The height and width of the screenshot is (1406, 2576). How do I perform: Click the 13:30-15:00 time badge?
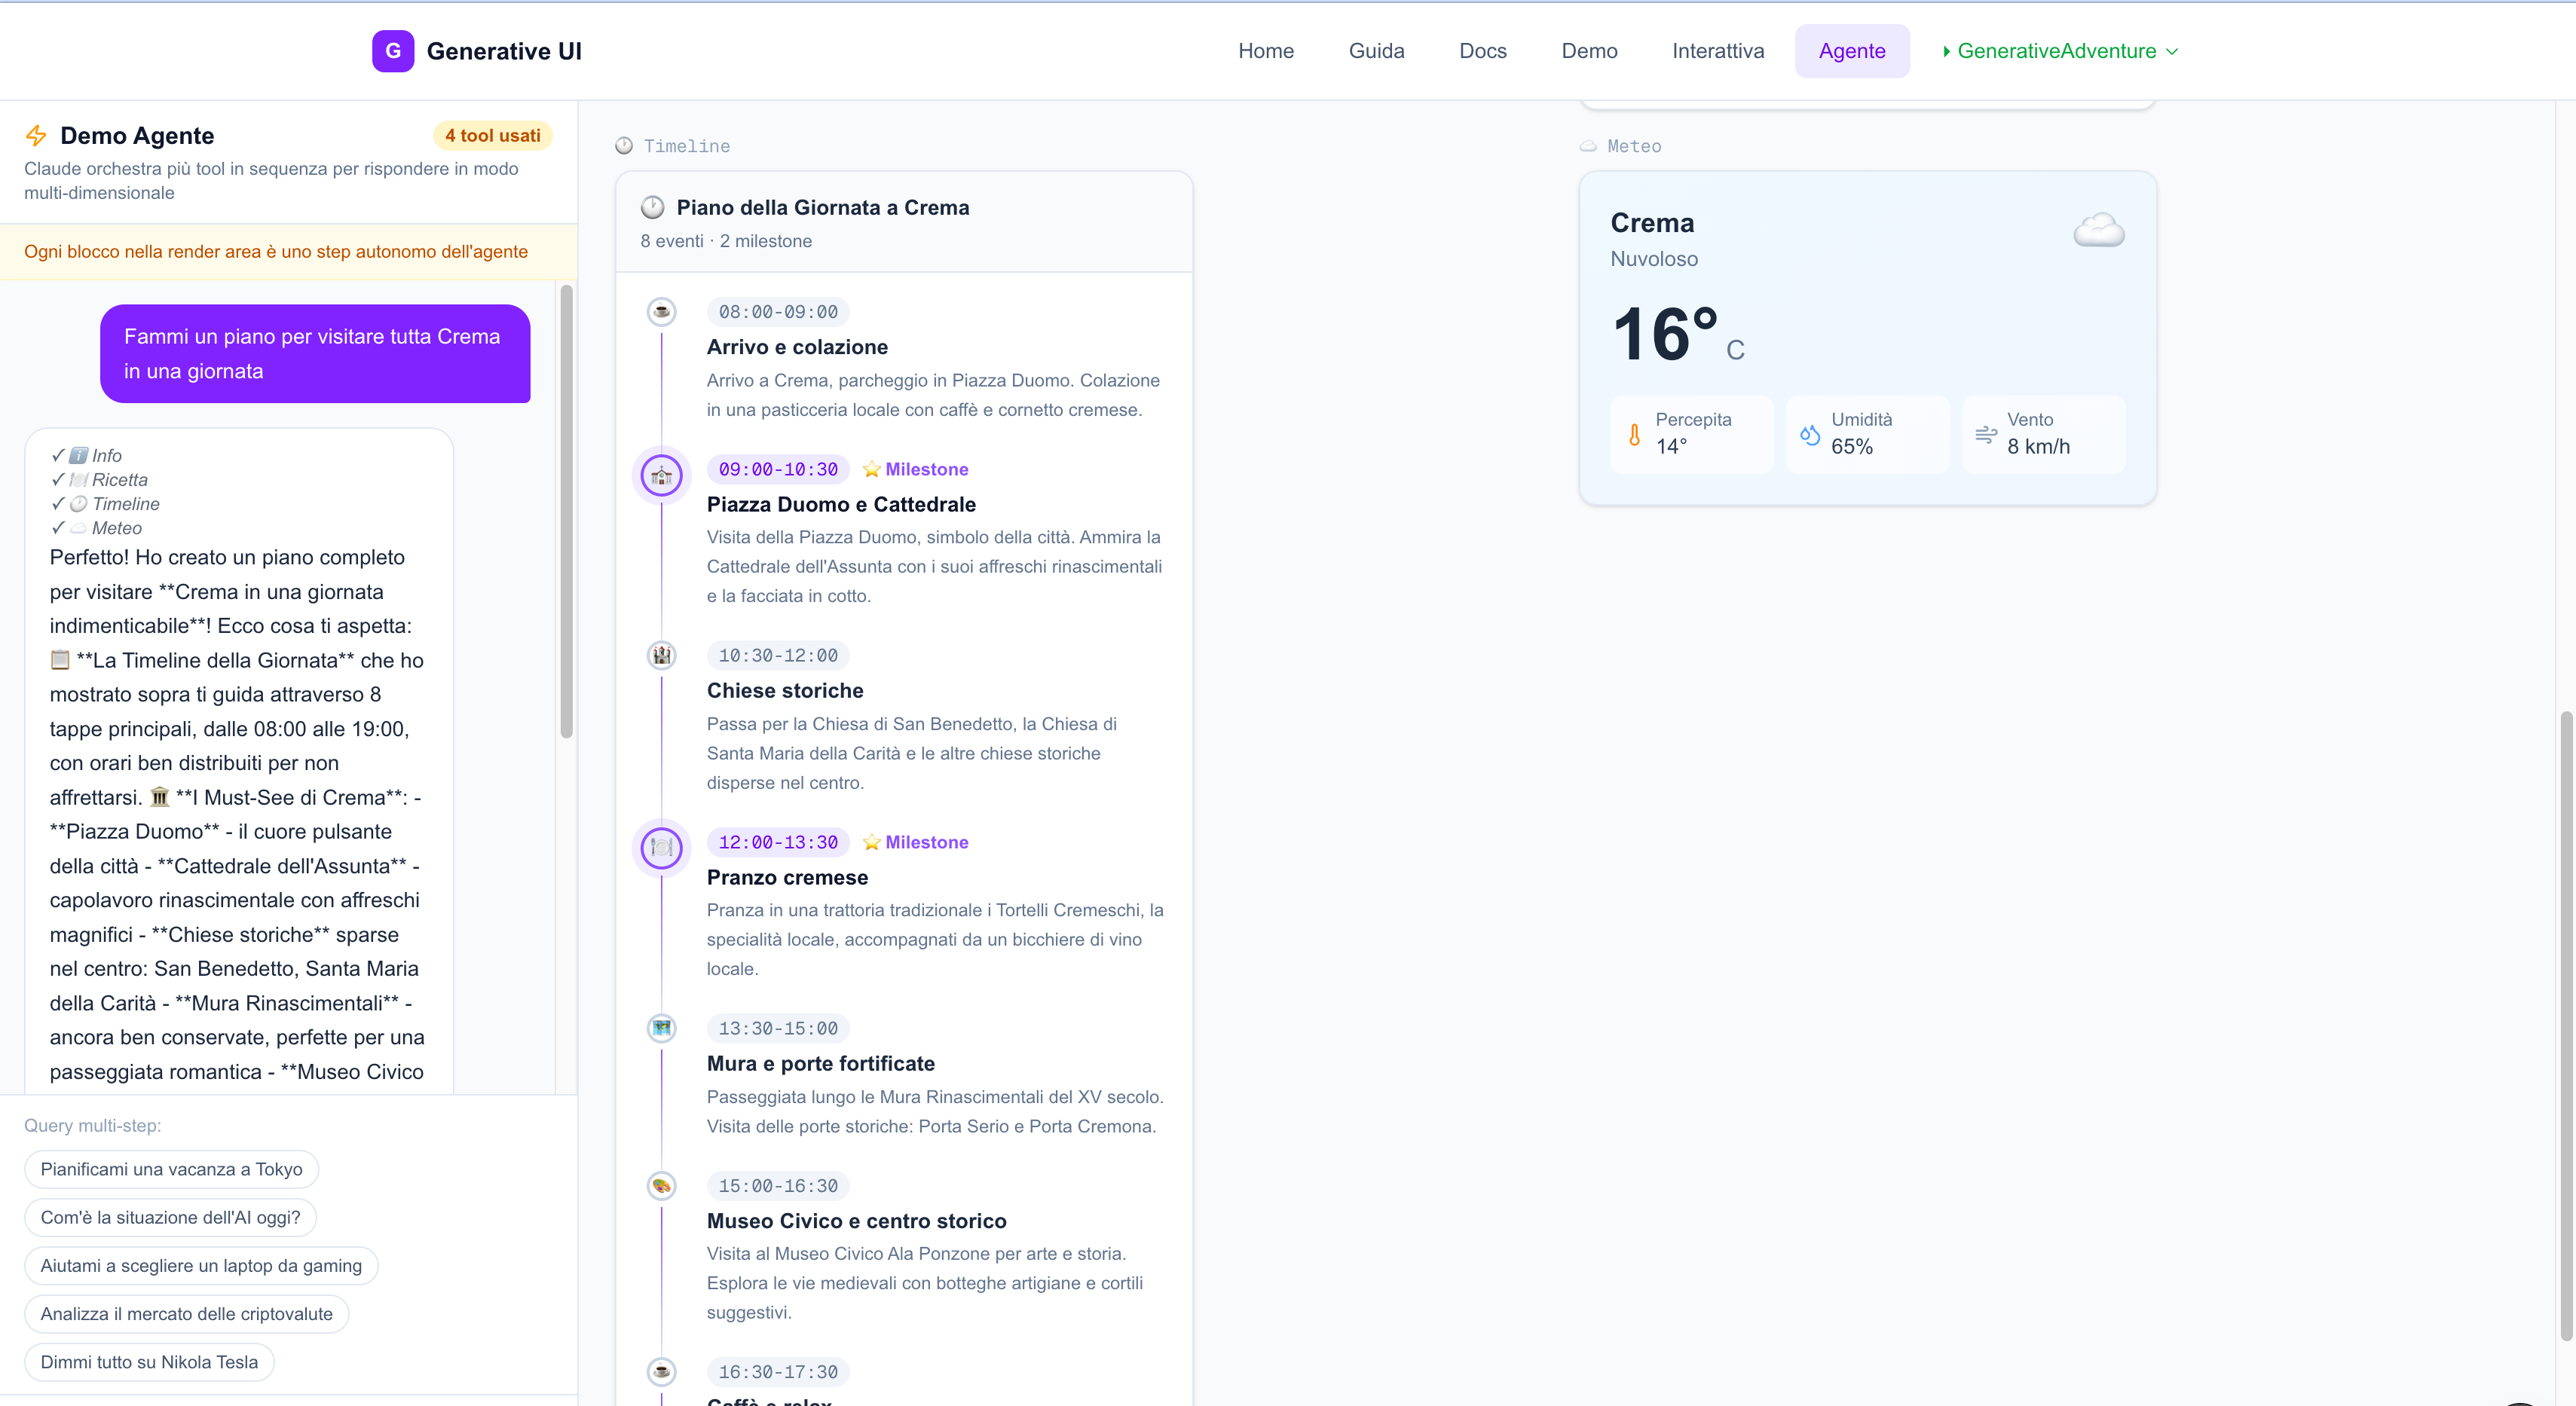click(778, 1028)
